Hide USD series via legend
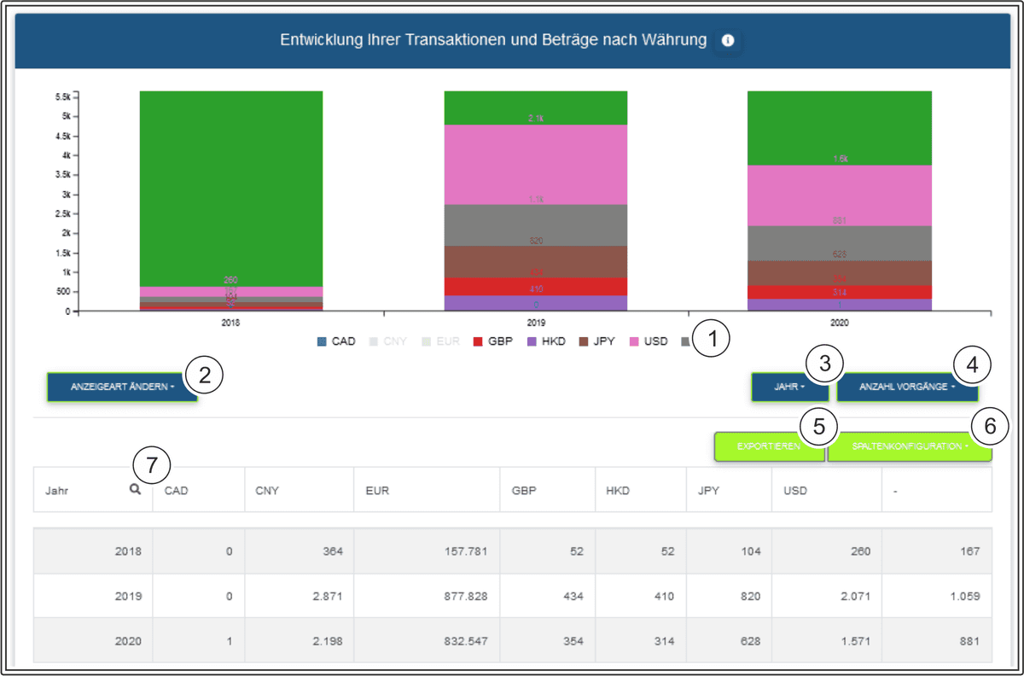The image size is (1024, 676). click(x=649, y=342)
